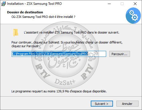Cancel the installation with Annuler

tap(127, 104)
